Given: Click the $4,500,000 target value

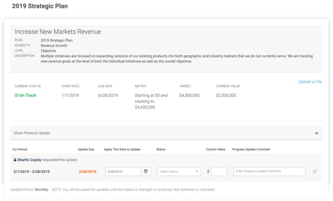Looking at the screenshot, I should pos(189,95).
